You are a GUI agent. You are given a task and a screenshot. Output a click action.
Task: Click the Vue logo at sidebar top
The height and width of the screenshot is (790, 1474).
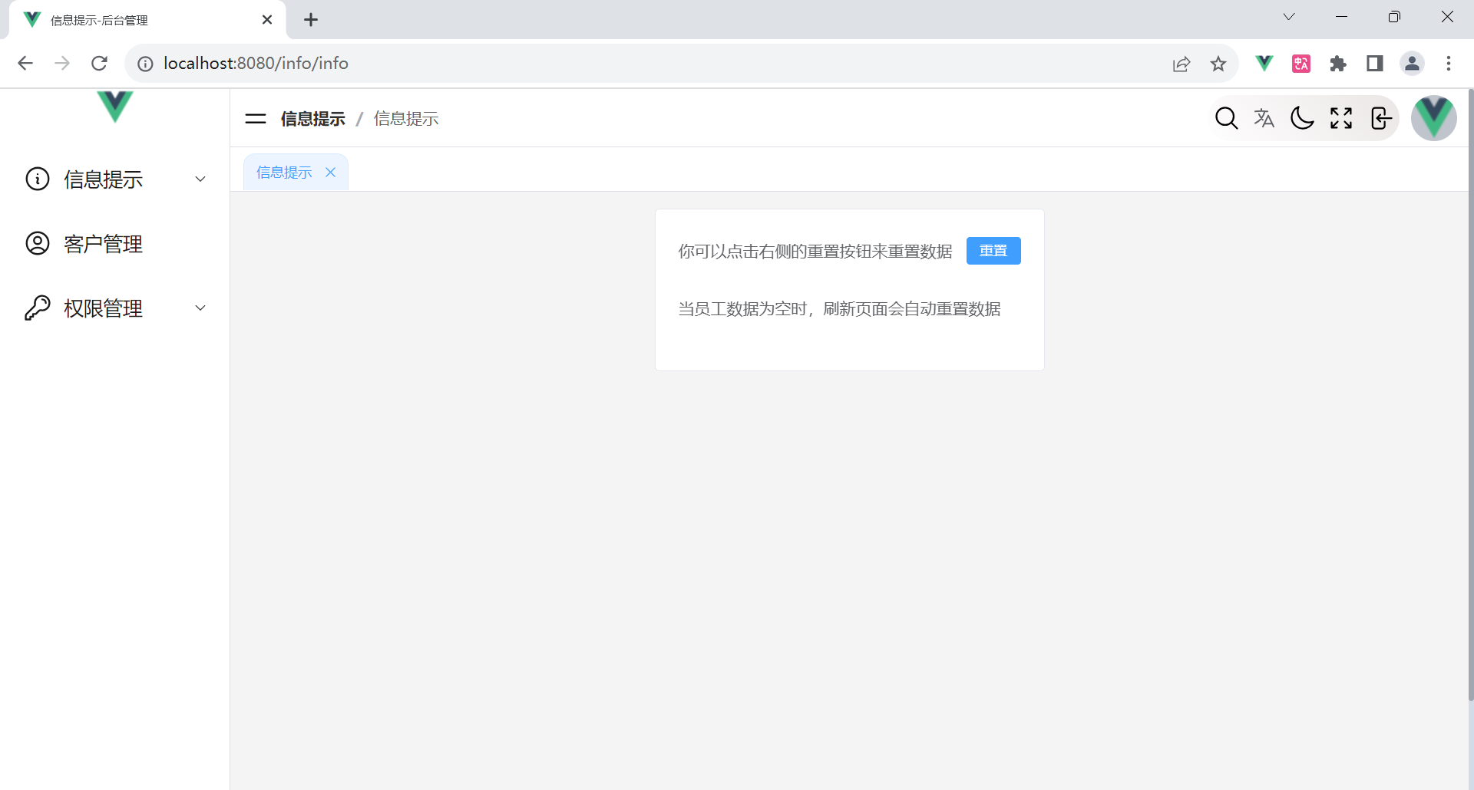(x=115, y=107)
